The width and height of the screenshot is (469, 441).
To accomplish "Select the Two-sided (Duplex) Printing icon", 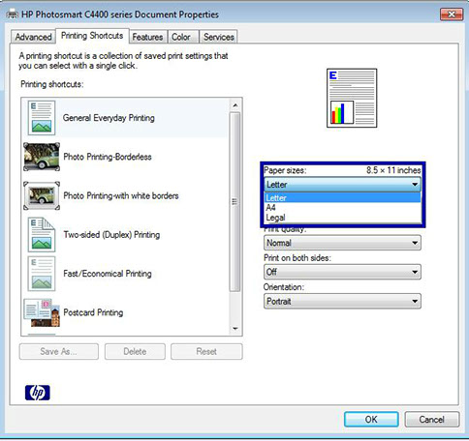I will pyautogui.click(x=42, y=235).
